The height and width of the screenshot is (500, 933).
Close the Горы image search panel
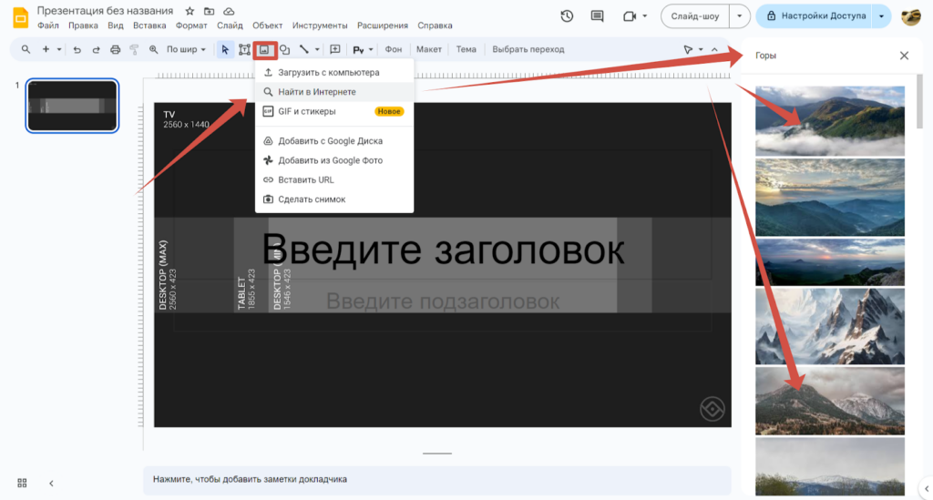[x=904, y=56]
